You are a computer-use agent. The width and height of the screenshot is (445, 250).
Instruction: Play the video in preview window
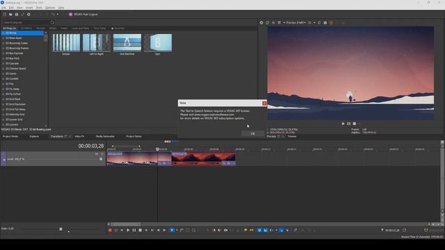[x=343, y=124]
